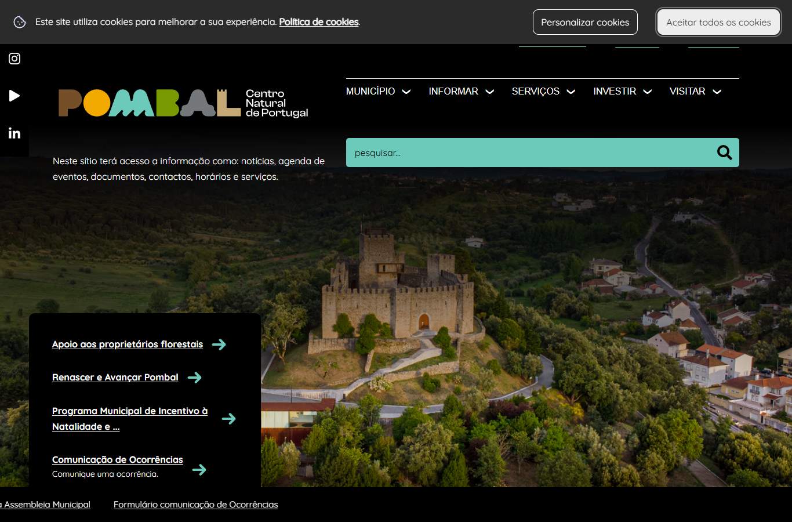This screenshot has width=792, height=522.
Task: Click the magnifying glass search icon
Action: pos(725,153)
